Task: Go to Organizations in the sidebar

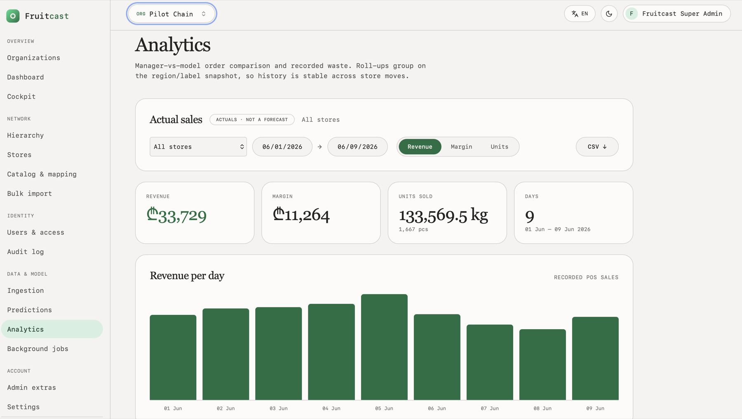Action: [x=52, y=58]
